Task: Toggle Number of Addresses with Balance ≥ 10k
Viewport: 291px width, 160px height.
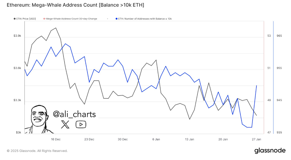Action: click(x=144, y=19)
